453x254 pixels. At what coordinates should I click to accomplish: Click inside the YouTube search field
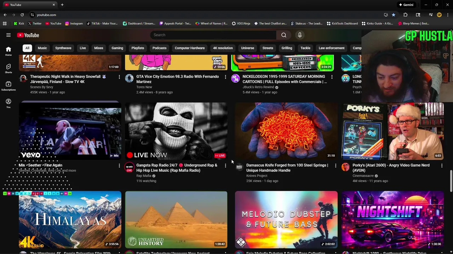pos(213,35)
